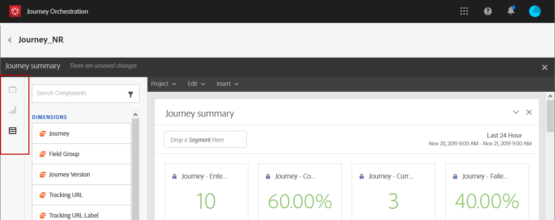This screenshot has height=220, width=555.
Task: Click the components list scroll-up arrow
Action: (x=135, y=115)
